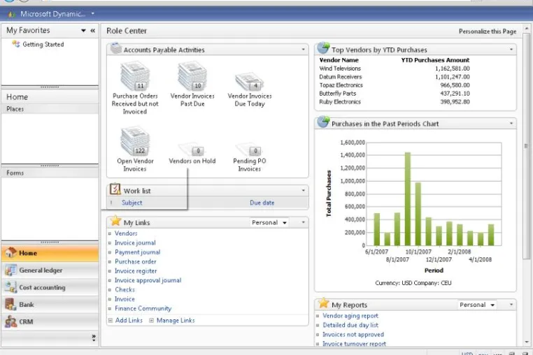Click the Manage Links link
Screen dimensions: 533x355
pyautogui.click(x=176, y=320)
